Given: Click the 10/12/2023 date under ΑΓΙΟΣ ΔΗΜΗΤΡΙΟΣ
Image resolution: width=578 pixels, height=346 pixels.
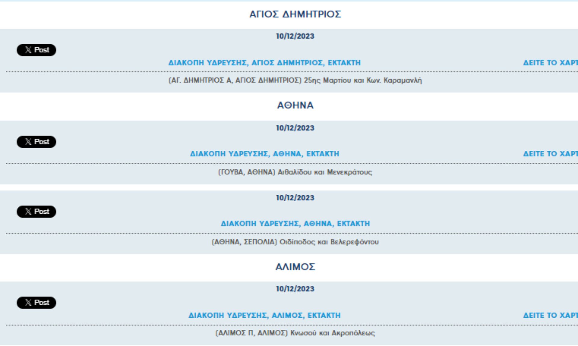Looking at the screenshot, I should [x=295, y=36].
